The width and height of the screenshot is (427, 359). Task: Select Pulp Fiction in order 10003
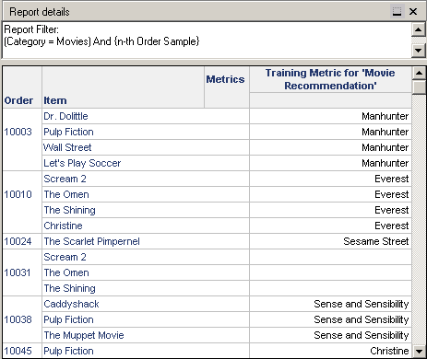146,132
